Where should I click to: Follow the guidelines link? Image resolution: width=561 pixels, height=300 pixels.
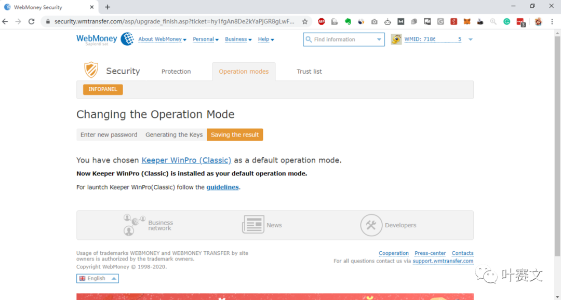(x=222, y=187)
